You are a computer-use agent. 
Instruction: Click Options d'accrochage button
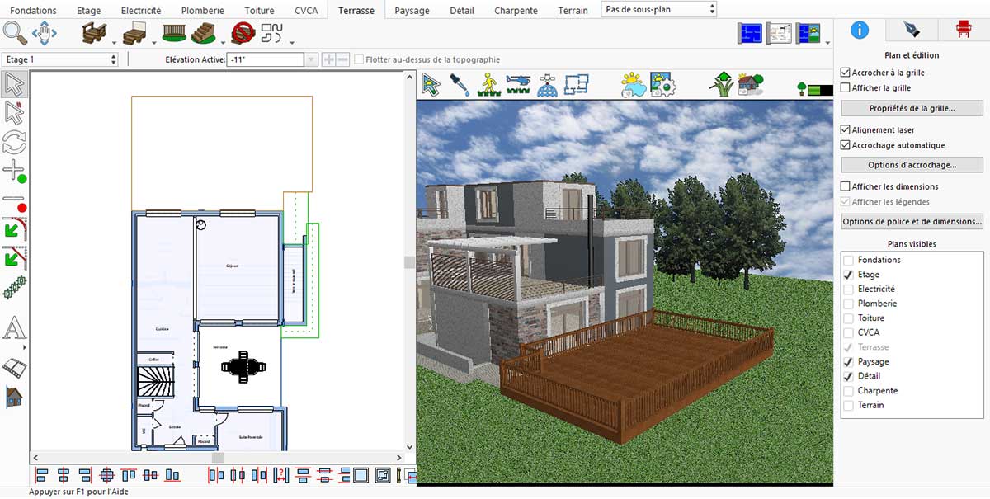[912, 165]
